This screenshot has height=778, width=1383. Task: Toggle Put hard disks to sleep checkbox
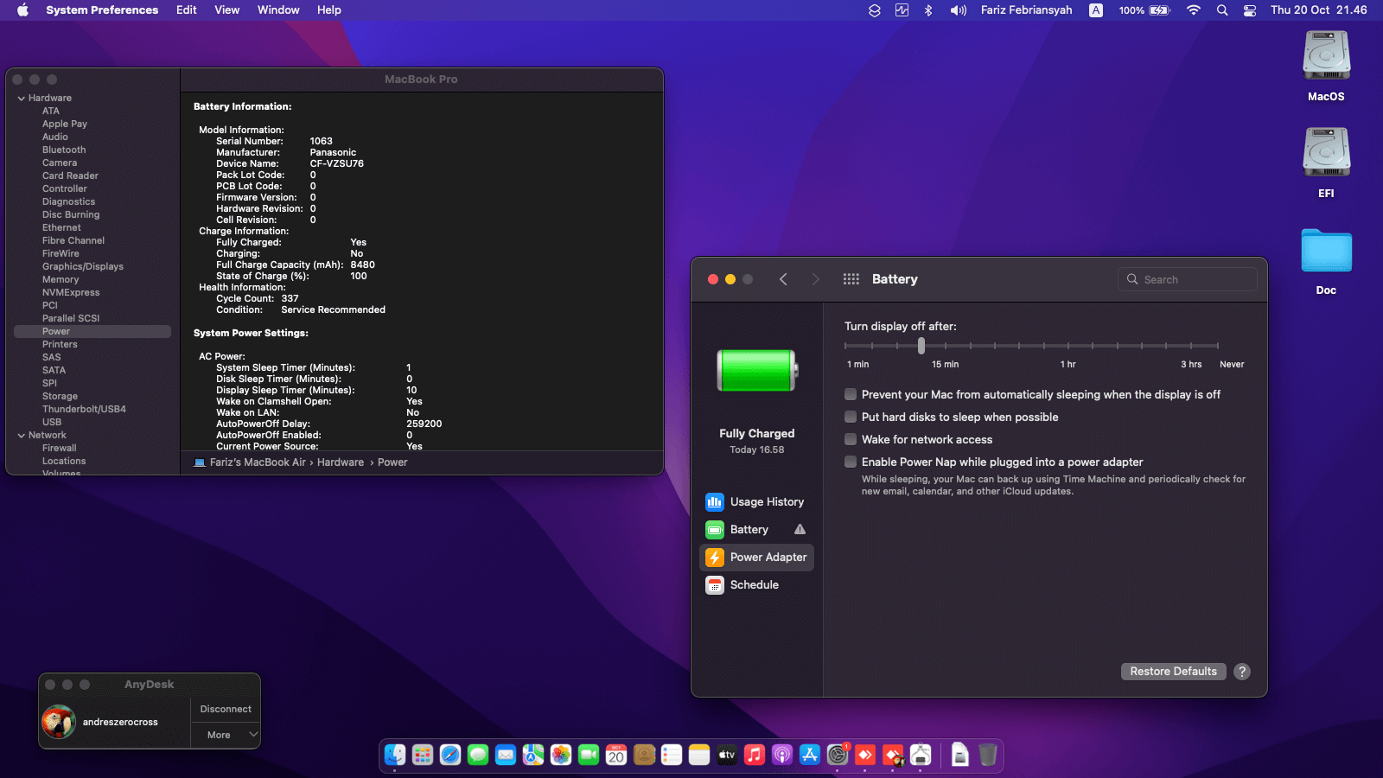tap(851, 417)
